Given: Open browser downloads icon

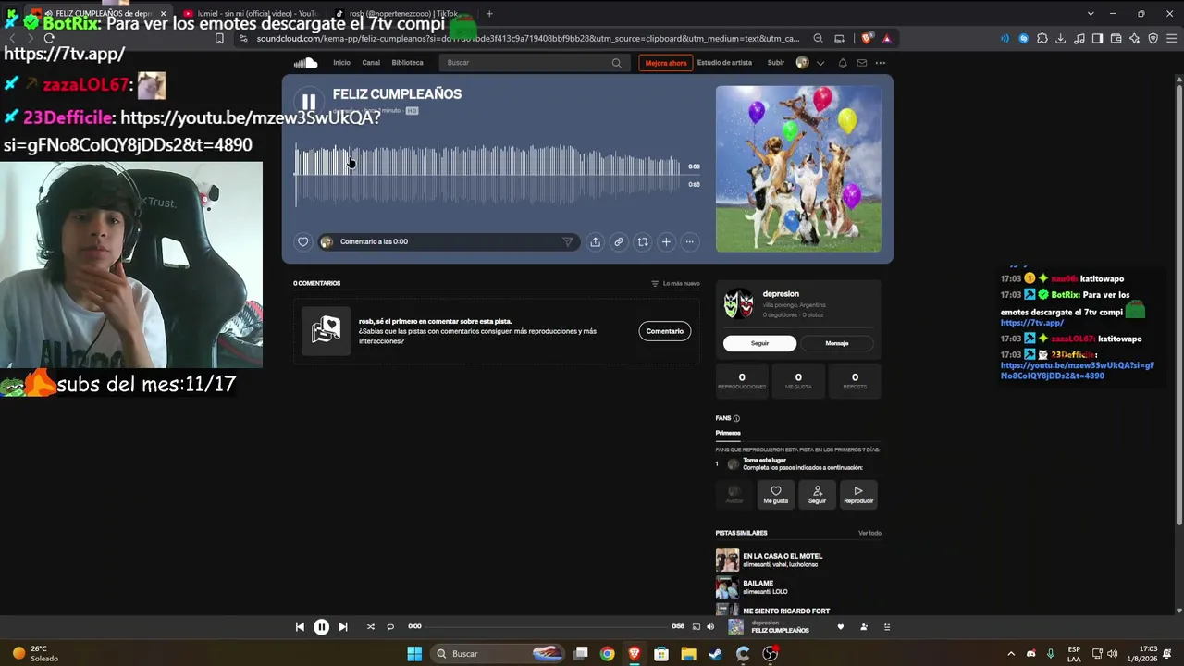Looking at the screenshot, I should 1061,39.
